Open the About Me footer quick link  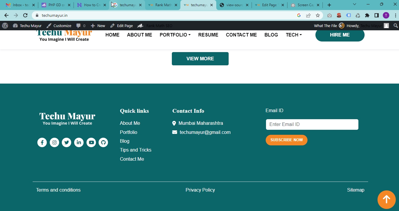pyautogui.click(x=130, y=123)
